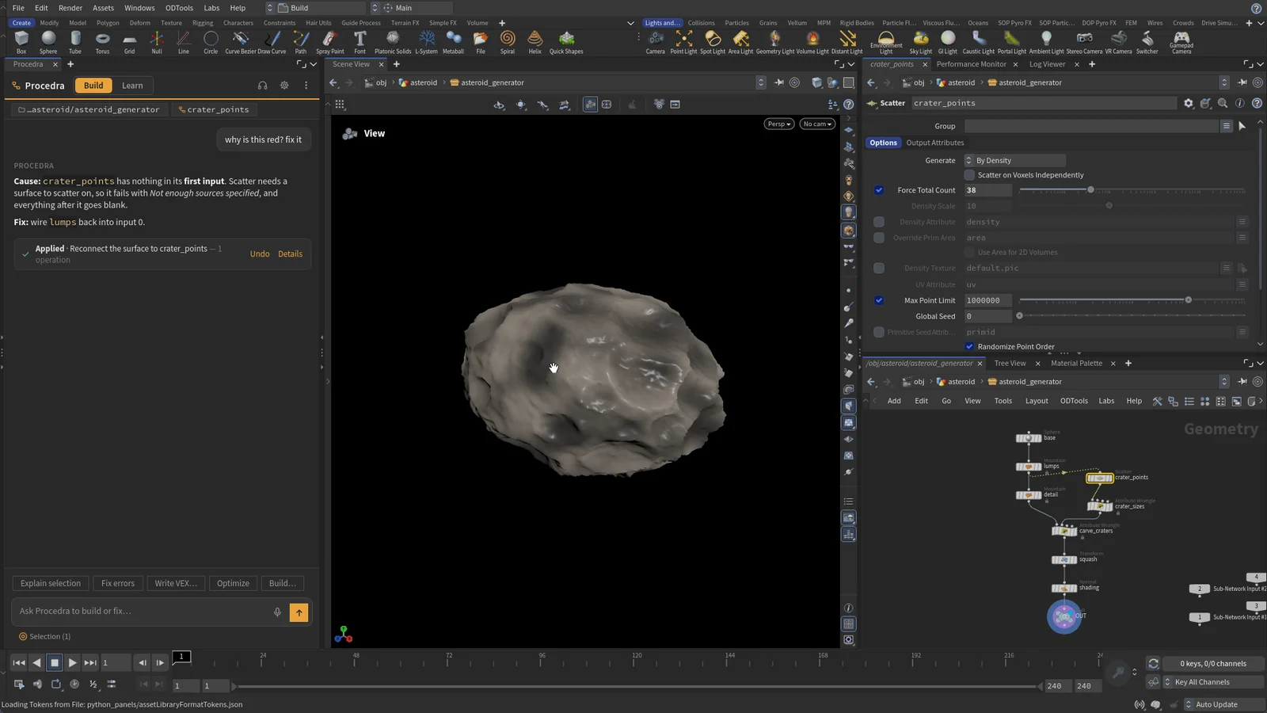The height and width of the screenshot is (713, 1267).
Task: Select the Null shelf tool
Action: [x=157, y=42]
